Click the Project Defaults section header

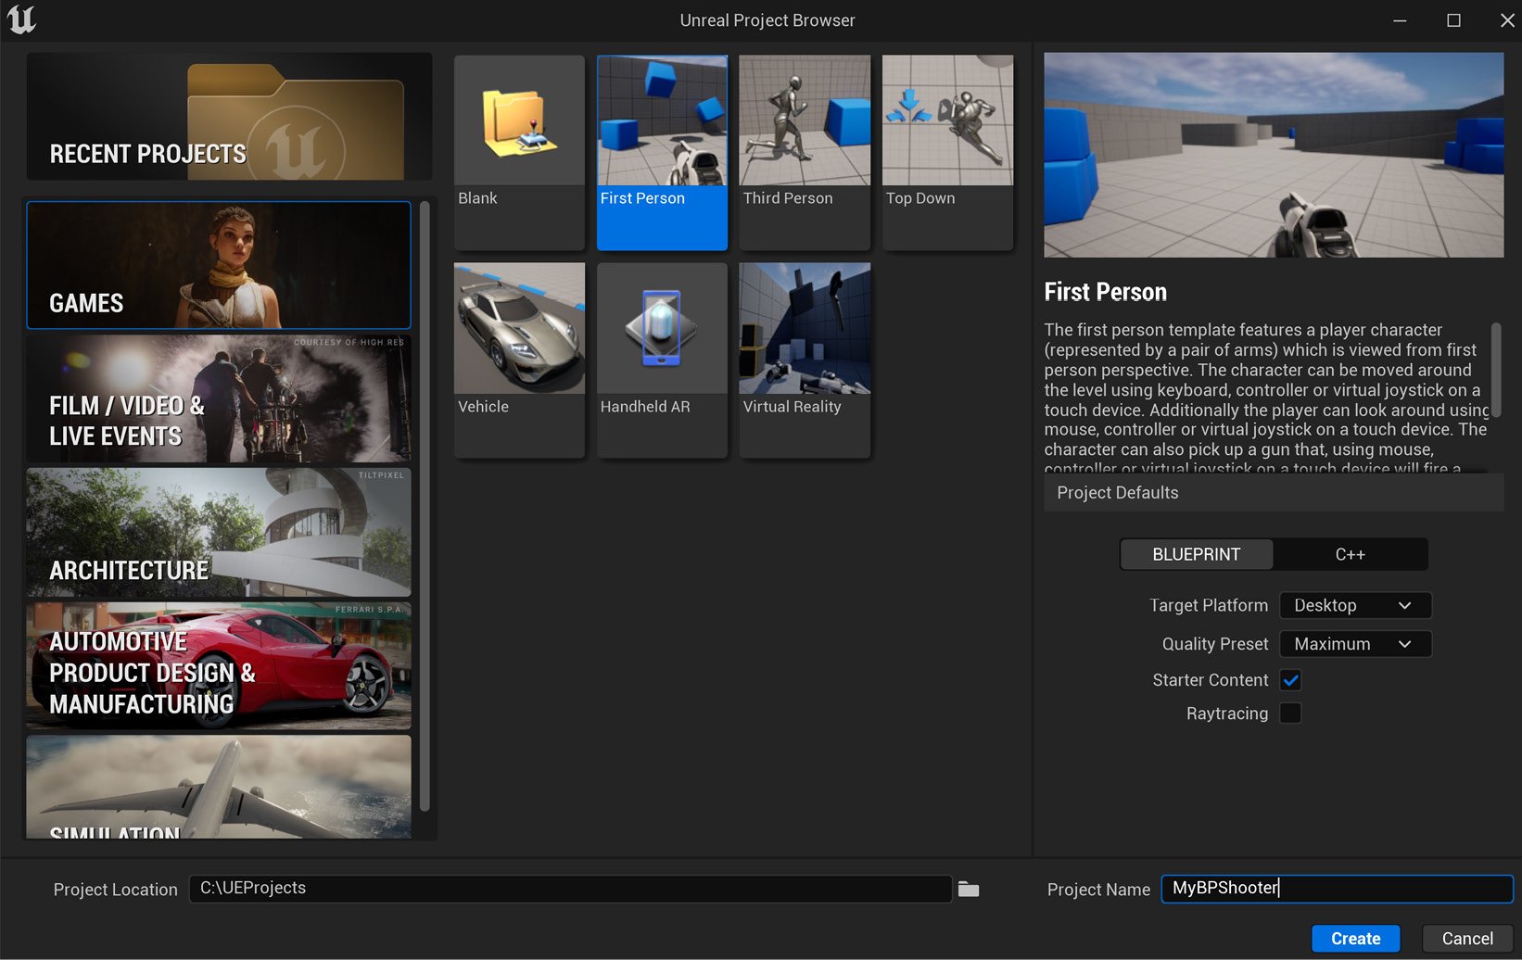point(1274,493)
